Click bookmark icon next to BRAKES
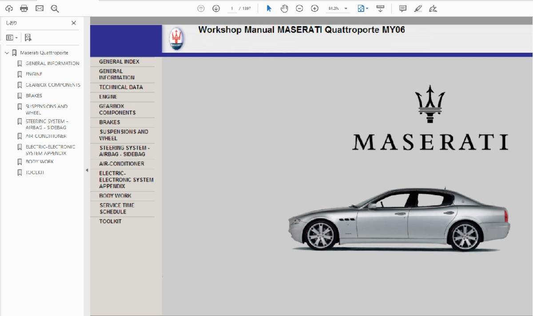 click(20, 96)
